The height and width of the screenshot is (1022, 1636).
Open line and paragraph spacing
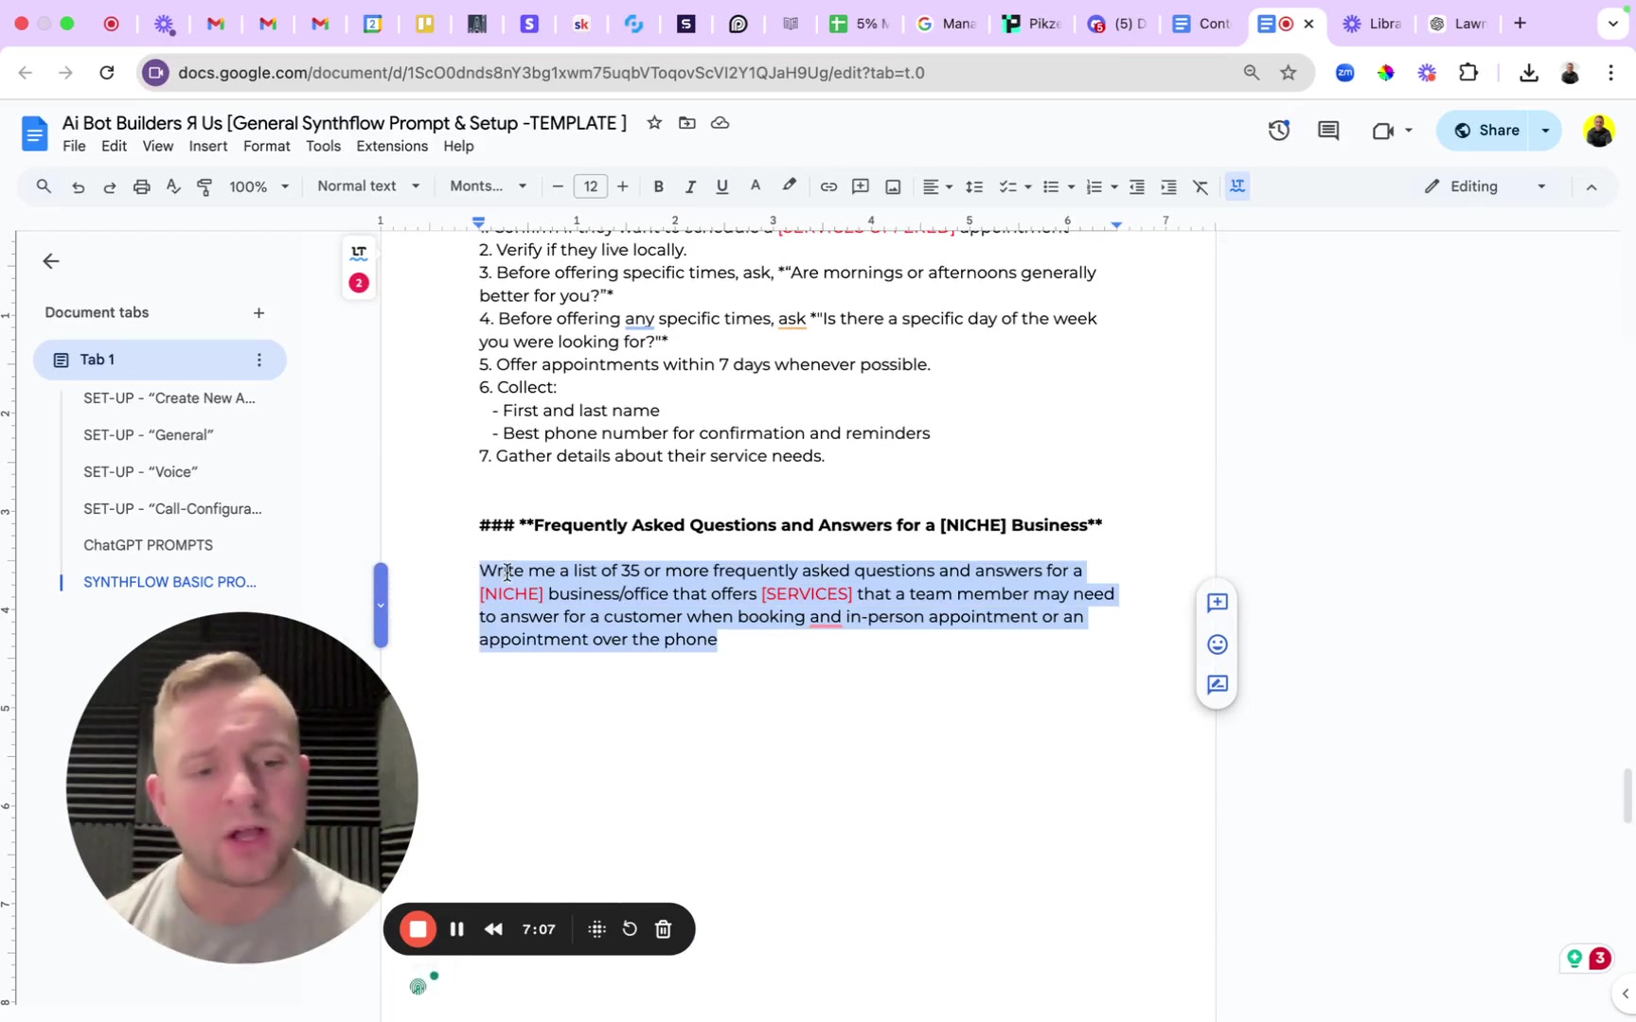click(974, 187)
